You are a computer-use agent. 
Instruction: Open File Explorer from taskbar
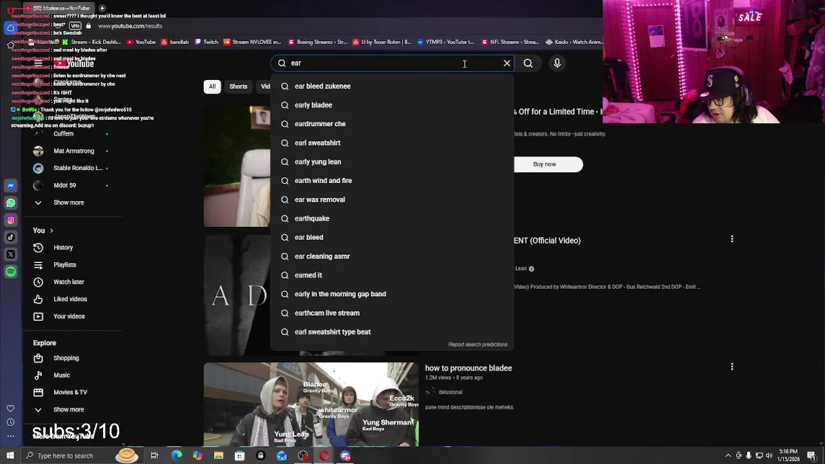(218, 456)
